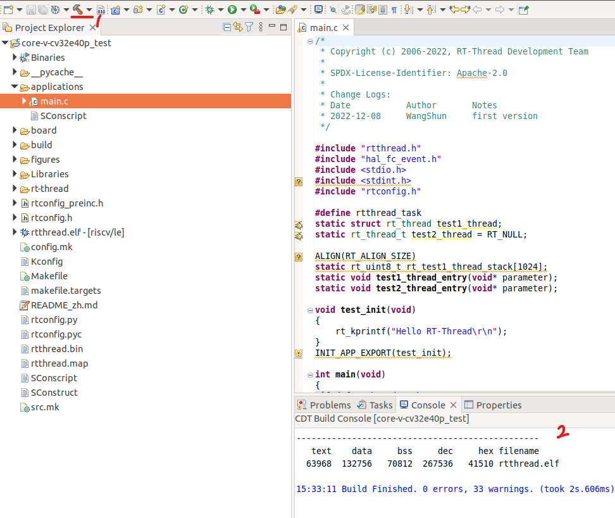Click the Debug bug icon
Viewport: 615px width, 518px height.
(209, 9)
